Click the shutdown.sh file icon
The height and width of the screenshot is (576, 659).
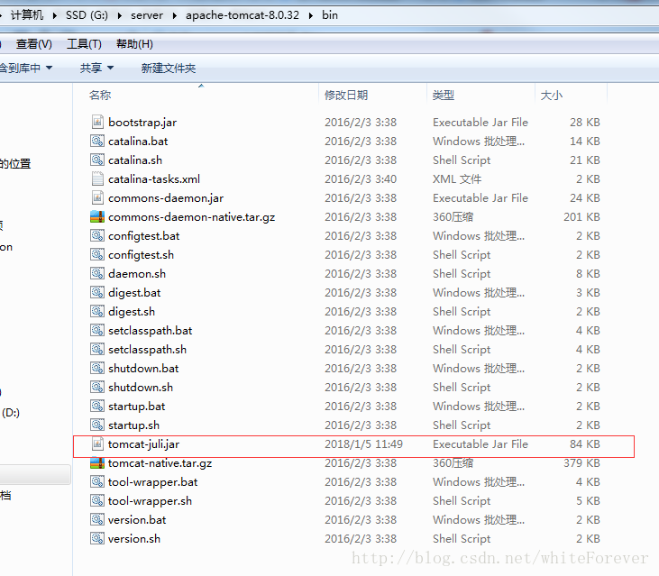point(97,387)
